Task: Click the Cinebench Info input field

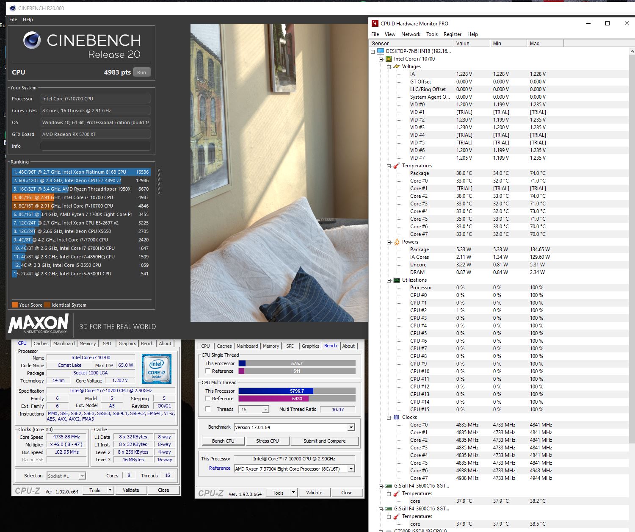Action: pyautogui.click(x=95, y=146)
